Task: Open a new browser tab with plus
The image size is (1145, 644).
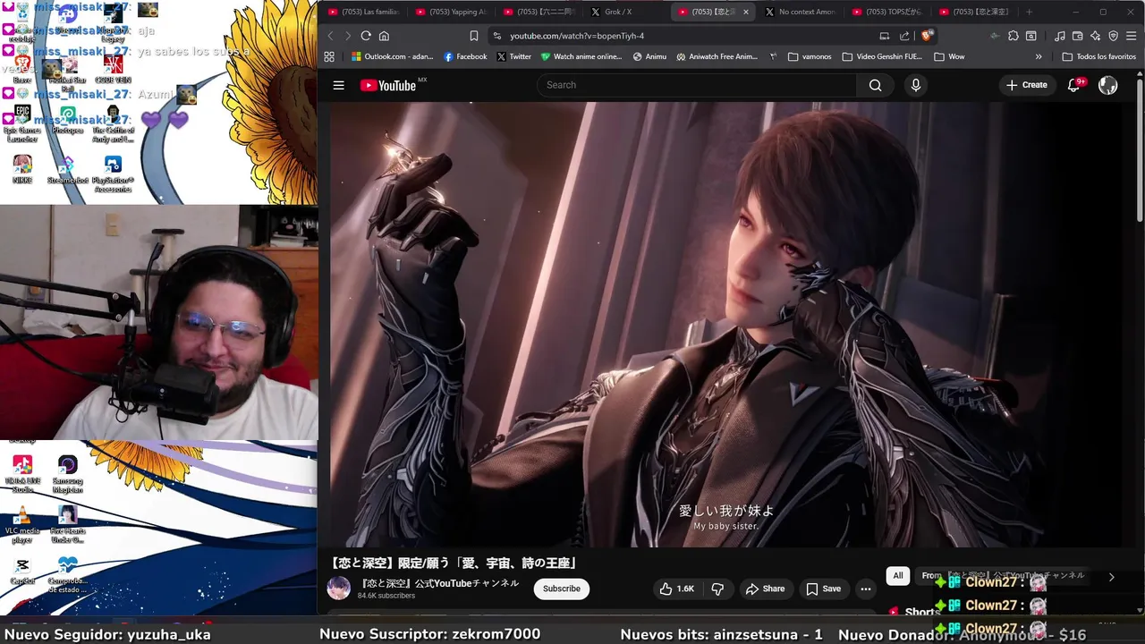Action: pos(1029,12)
